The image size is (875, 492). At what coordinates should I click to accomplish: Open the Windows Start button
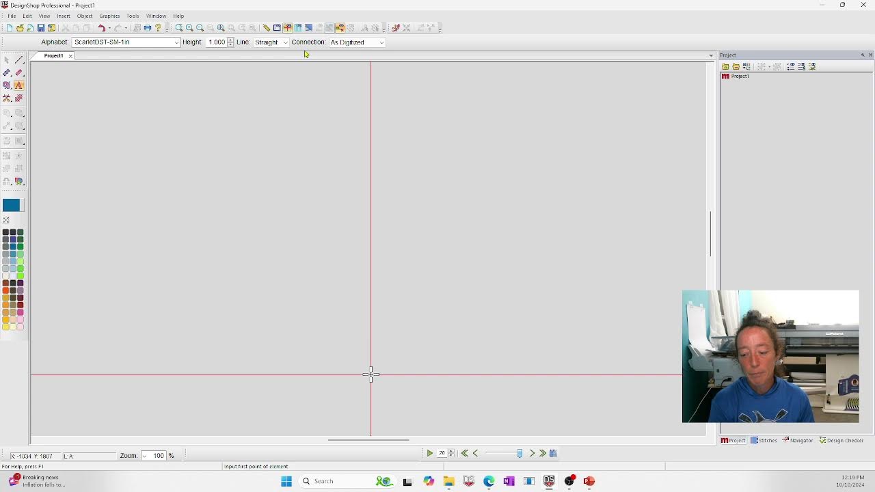pyautogui.click(x=286, y=481)
